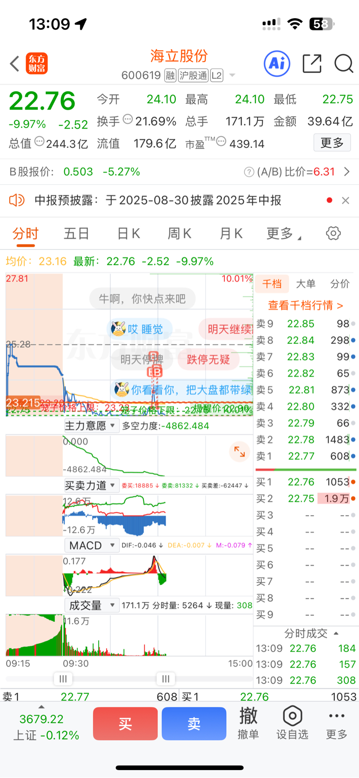Tap bottom 卖1 22.77 608 quote

pyautogui.click(x=90, y=697)
